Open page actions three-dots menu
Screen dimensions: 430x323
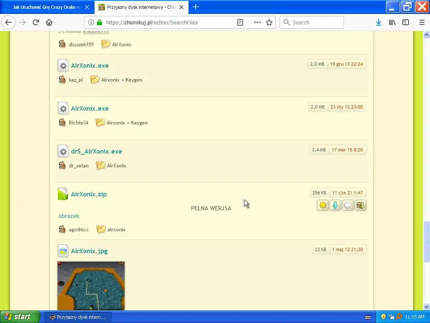[x=257, y=23]
